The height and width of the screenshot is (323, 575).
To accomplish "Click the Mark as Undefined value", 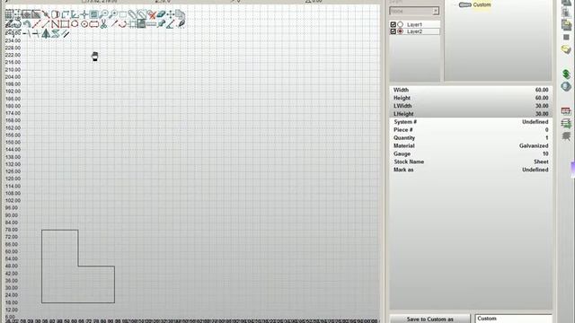I will [x=535, y=170].
